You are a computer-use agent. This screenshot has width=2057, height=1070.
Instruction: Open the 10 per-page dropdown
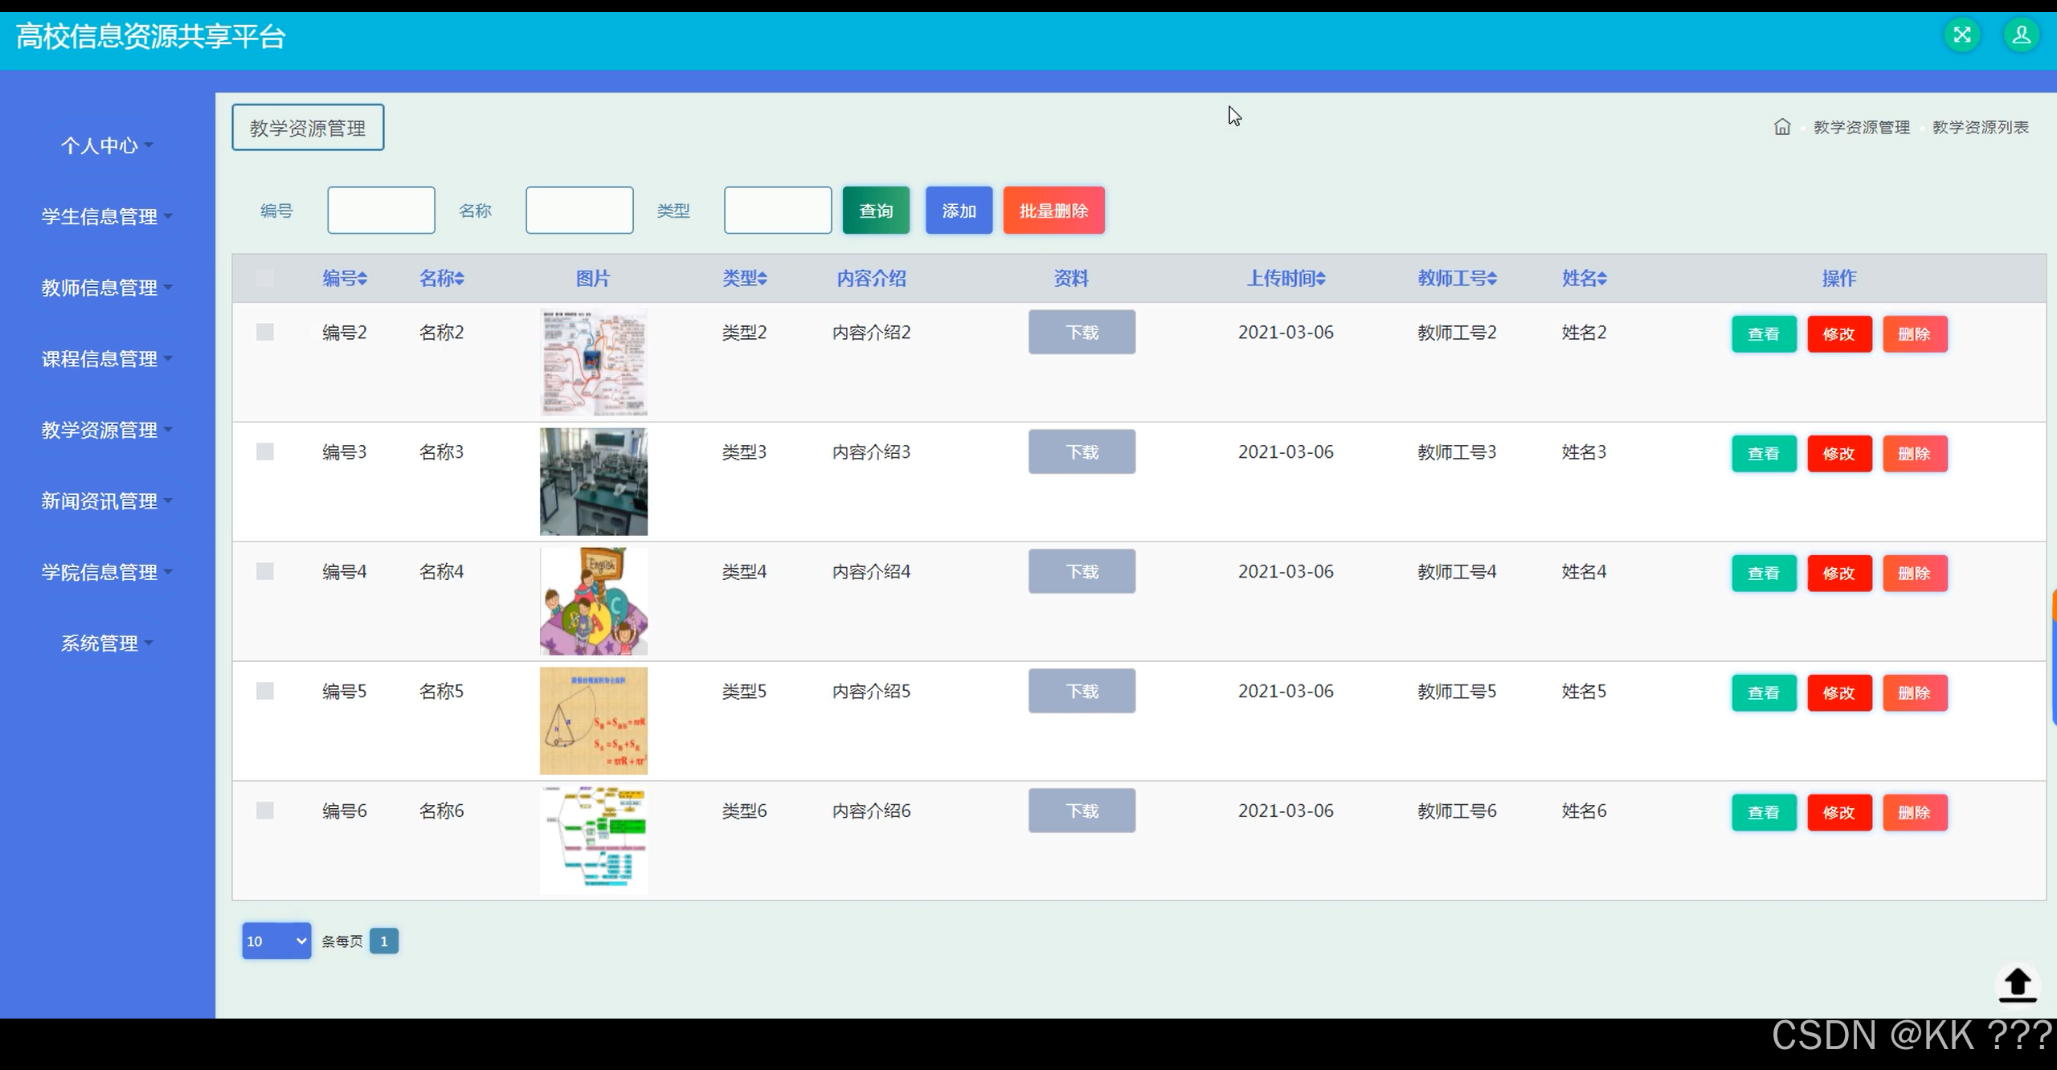click(x=276, y=941)
